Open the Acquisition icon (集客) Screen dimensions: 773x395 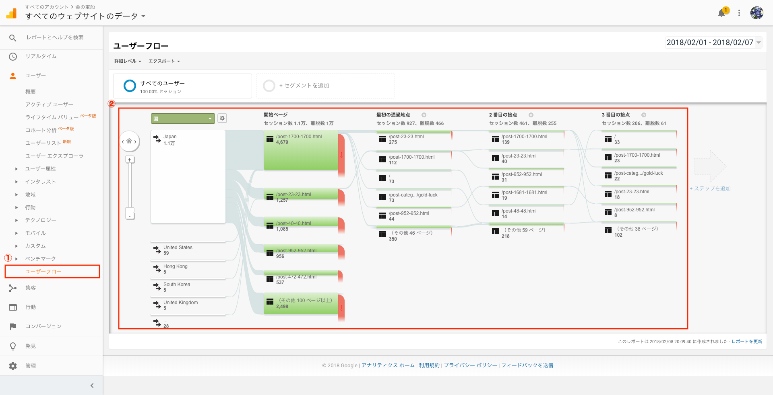tap(13, 288)
